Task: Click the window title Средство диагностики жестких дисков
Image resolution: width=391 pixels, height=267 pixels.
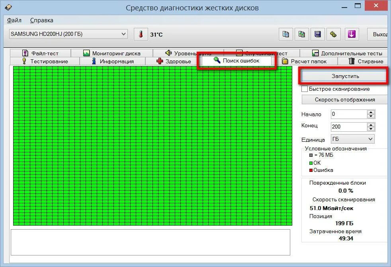Action: (x=192, y=8)
